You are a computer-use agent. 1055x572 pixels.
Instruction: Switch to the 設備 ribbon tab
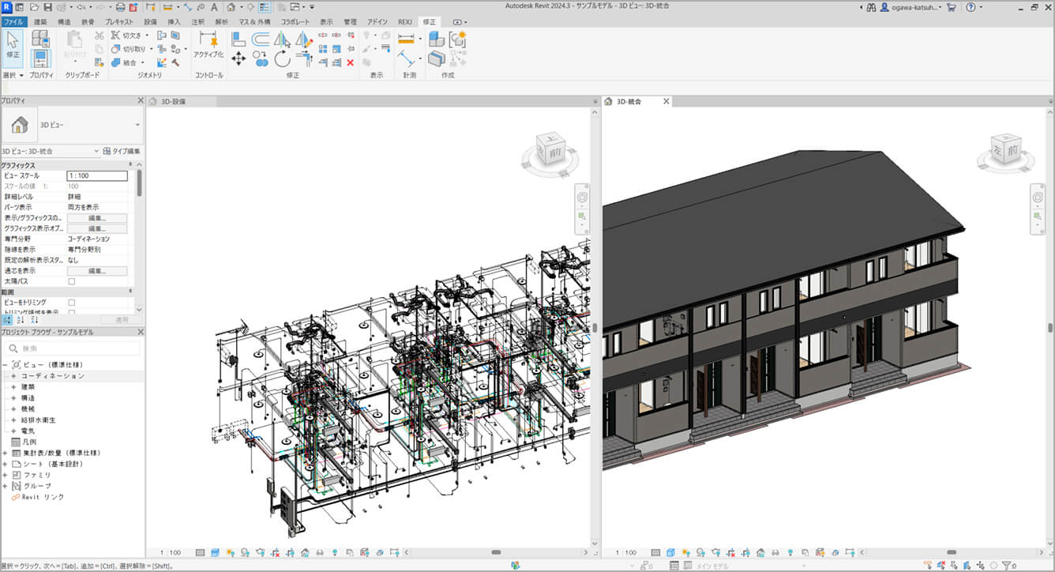(x=150, y=22)
